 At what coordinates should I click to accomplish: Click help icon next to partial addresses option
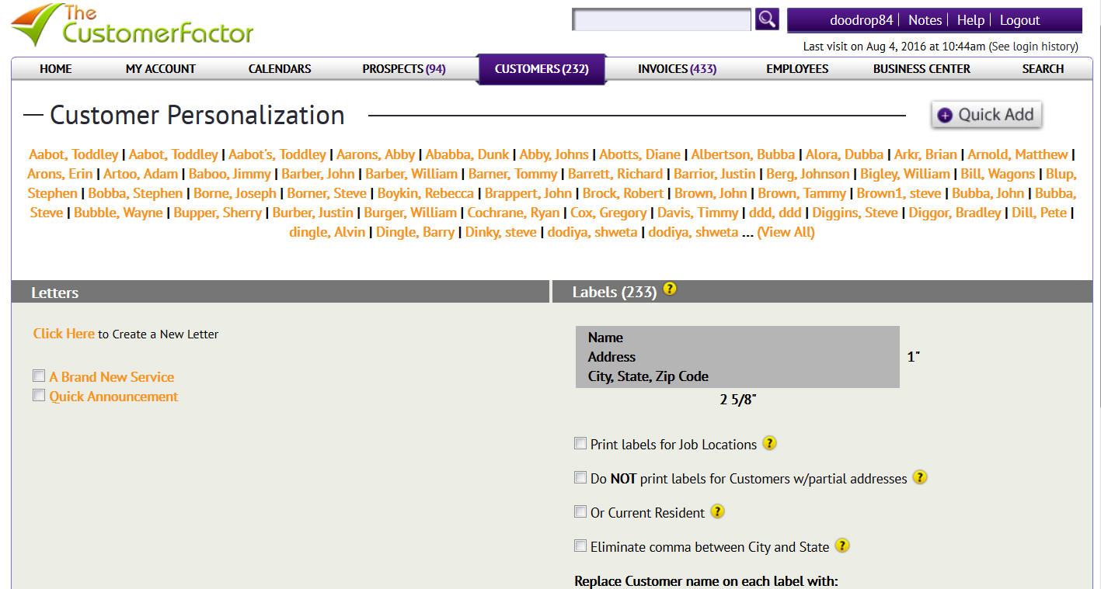tap(919, 477)
